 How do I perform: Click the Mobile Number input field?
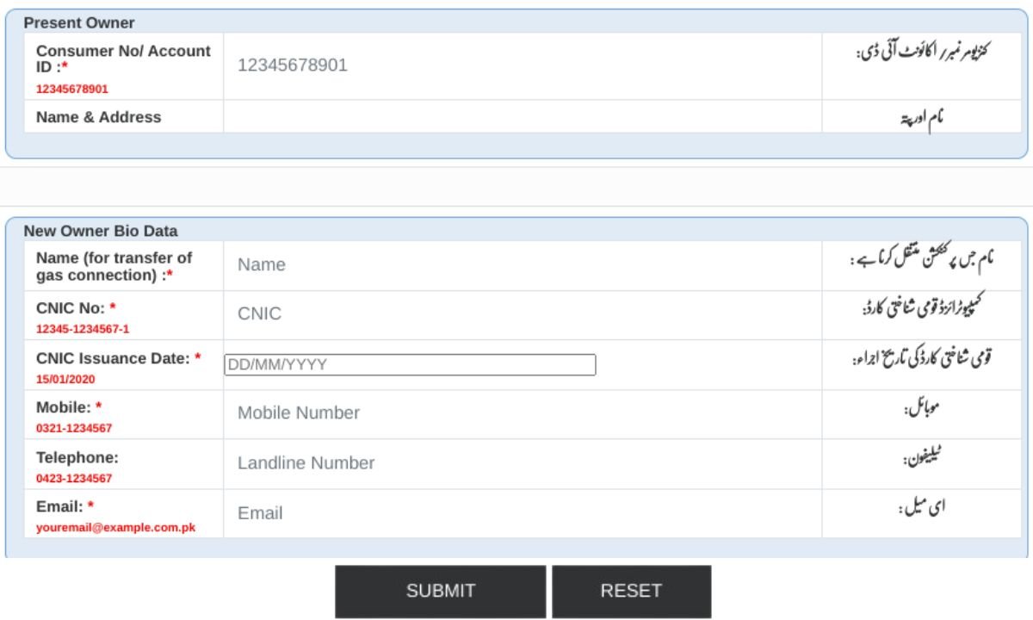coord(523,413)
